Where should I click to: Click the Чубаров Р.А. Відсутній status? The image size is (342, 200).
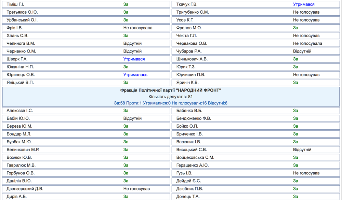(x=302, y=51)
